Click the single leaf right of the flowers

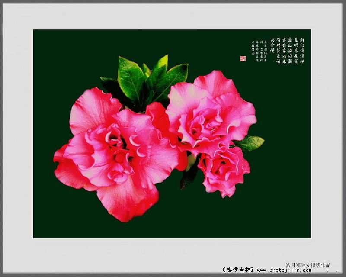click(x=250, y=143)
